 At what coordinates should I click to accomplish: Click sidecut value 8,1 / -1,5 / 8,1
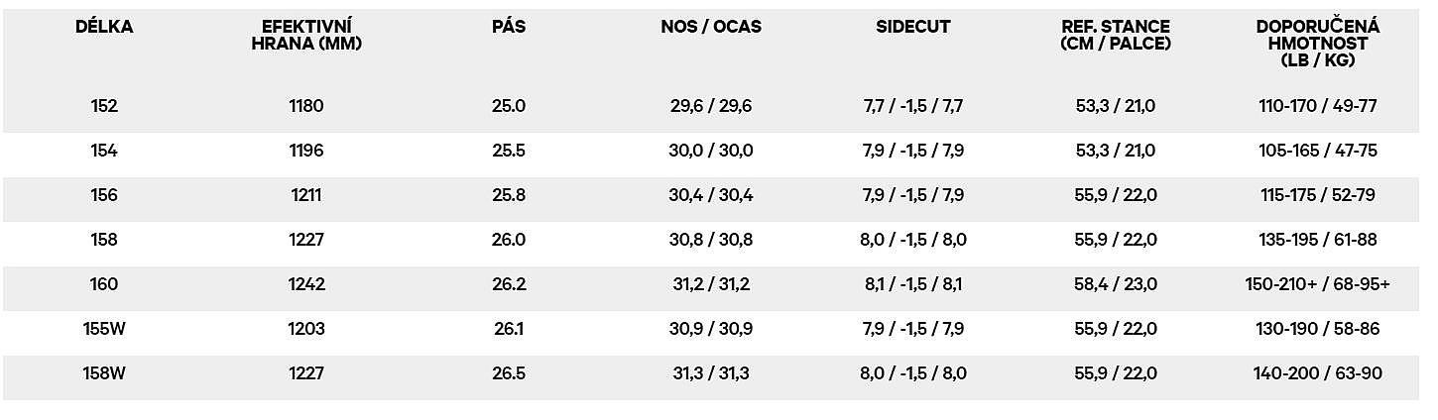click(913, 284)
